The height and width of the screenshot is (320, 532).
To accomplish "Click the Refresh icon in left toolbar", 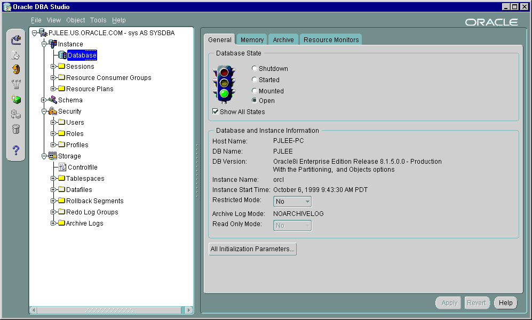I will click(x=16, y=69).
